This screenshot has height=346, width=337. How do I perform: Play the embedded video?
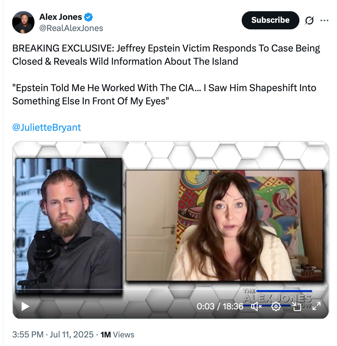point(25,306)
